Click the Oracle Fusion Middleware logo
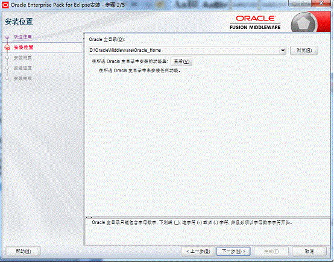This screenshot has width=334, height=262. (255, 22)
